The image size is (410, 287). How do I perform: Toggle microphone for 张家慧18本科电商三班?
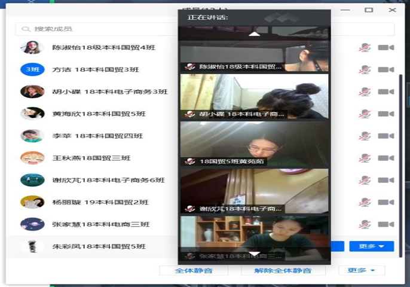coord(365,224)
